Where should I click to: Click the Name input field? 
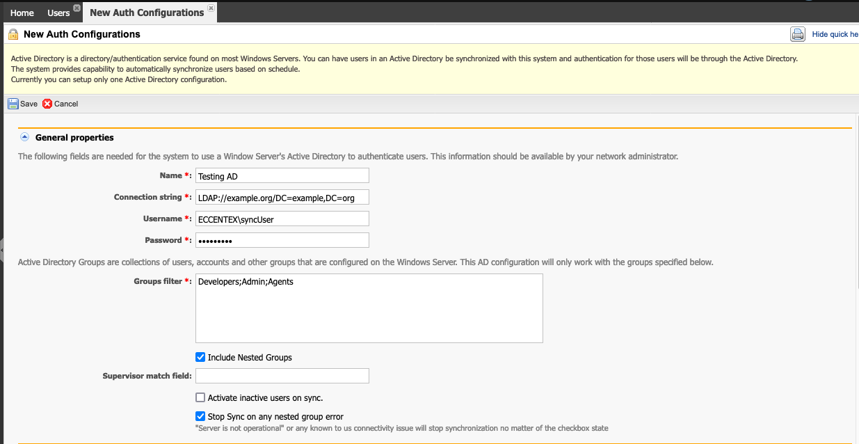pos(282,176)
